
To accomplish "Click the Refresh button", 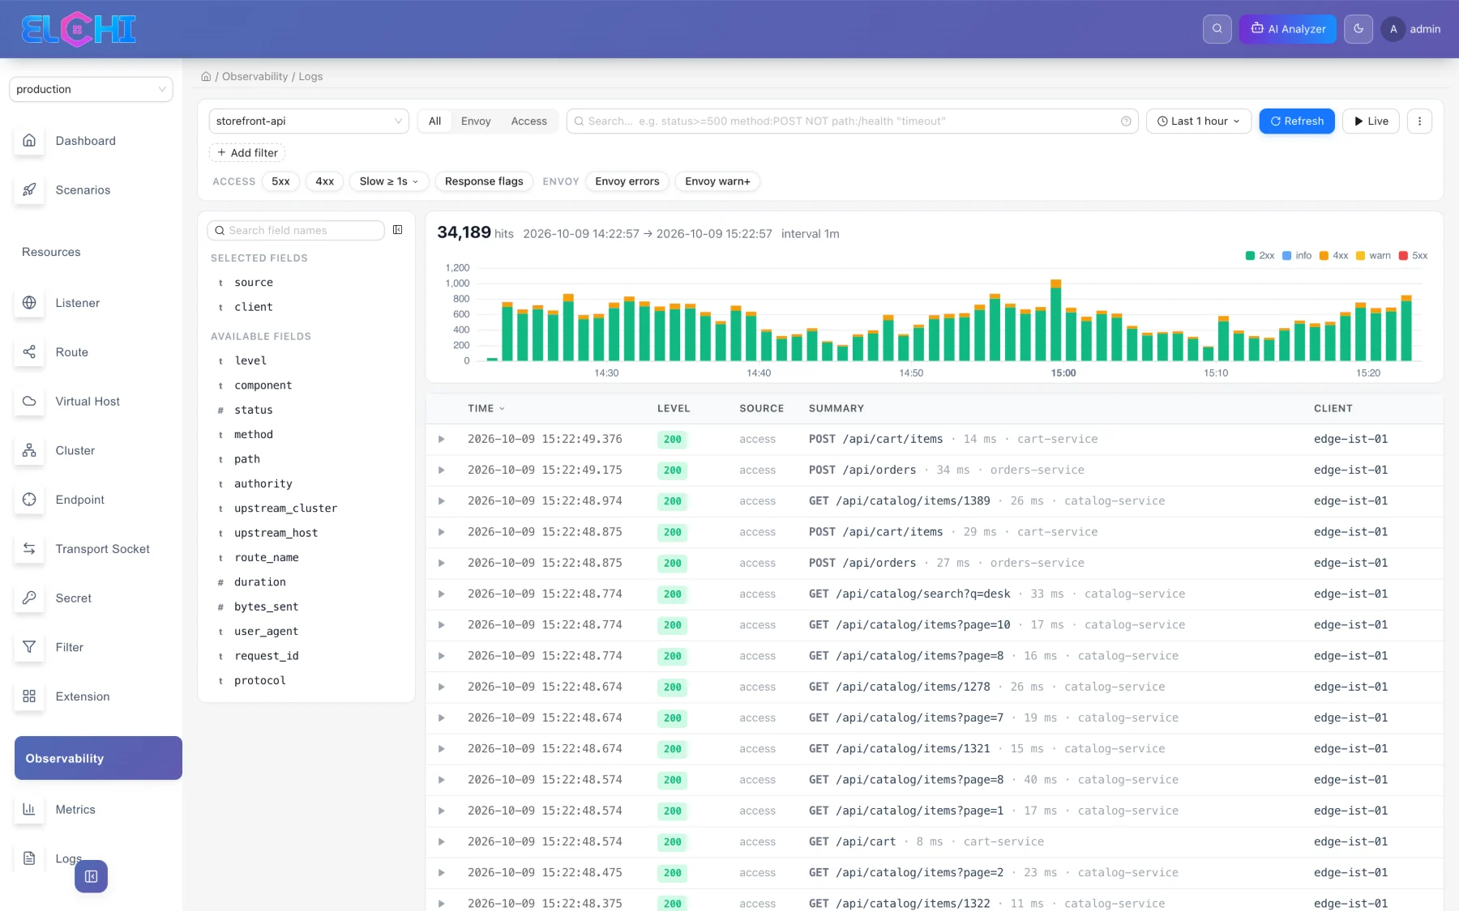I will [x=1297, y=121].
